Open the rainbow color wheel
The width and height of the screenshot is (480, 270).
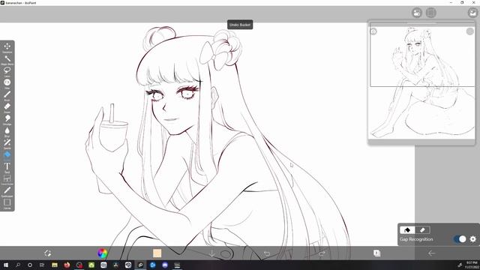[102, 253]
